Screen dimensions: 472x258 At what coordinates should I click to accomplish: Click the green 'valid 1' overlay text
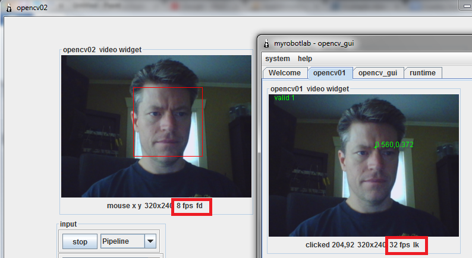284,98
